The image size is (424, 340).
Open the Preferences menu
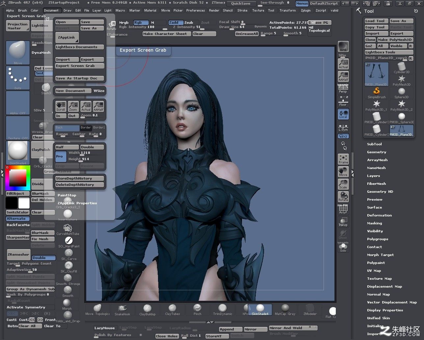pyautogui.click(x=195, y=10)
